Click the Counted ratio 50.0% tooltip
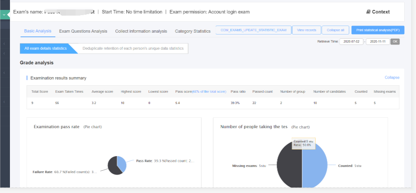The height and width of the screenshot is (193, 416). pos(303,143)
